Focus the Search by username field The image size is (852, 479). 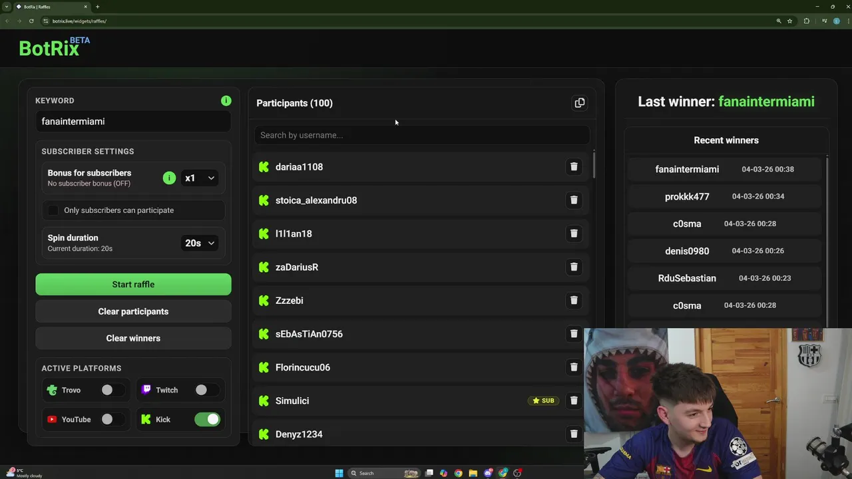(421, 135)
